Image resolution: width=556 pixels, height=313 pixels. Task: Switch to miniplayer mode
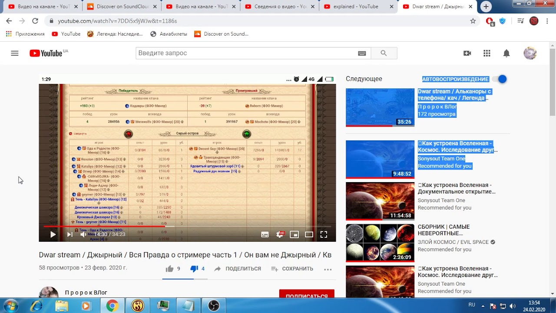coord(295,234)
